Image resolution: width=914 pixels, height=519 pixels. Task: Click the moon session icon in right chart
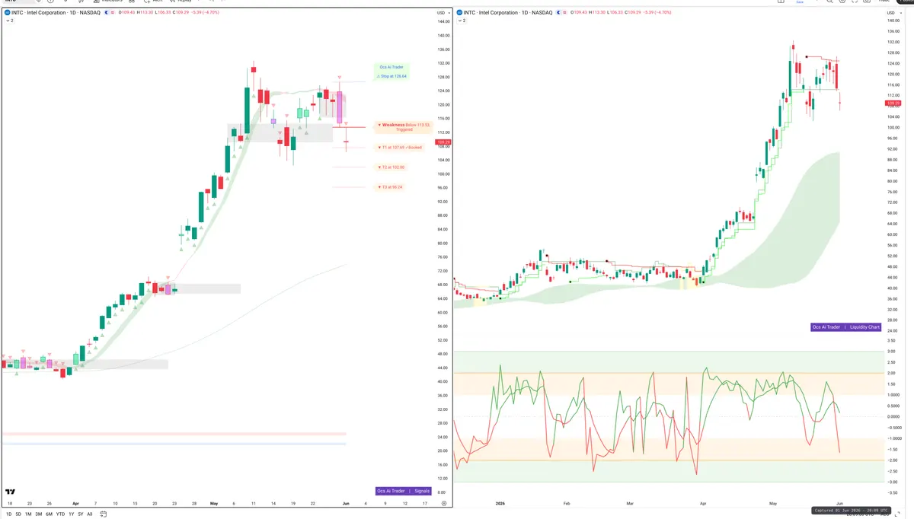[558, 12]
